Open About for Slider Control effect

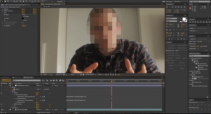[35, 11]
